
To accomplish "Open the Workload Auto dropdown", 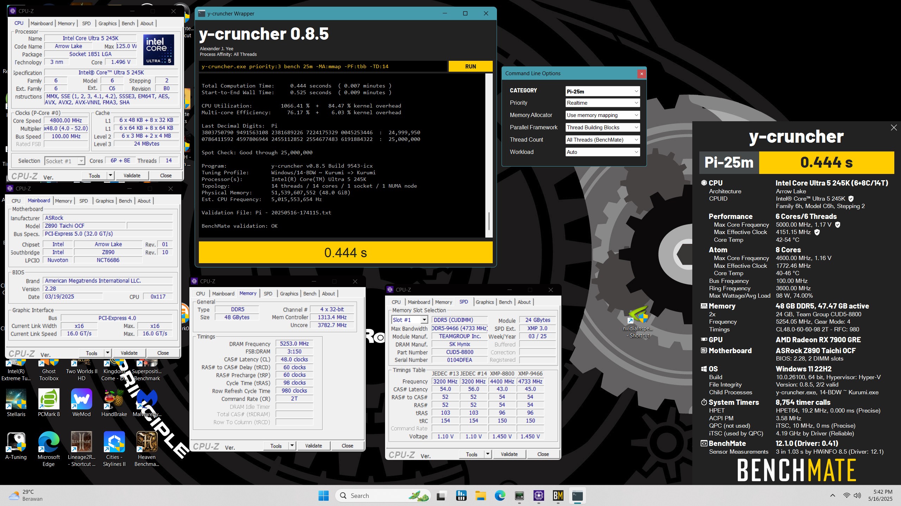I will point(603,152).
